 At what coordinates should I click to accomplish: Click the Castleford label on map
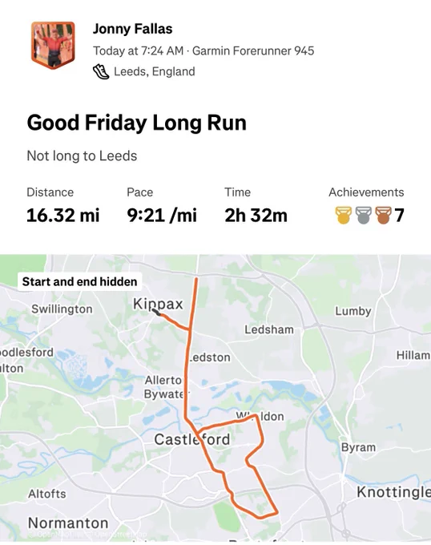(192, 440)
